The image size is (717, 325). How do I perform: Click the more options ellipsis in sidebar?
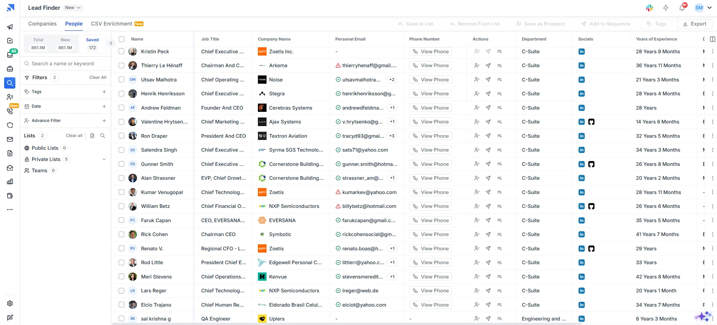[x=10, y=209]
